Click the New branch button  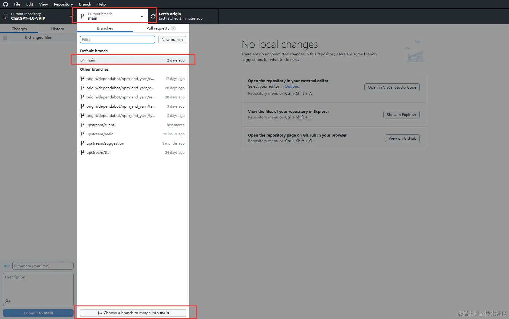tap(172, 39)
